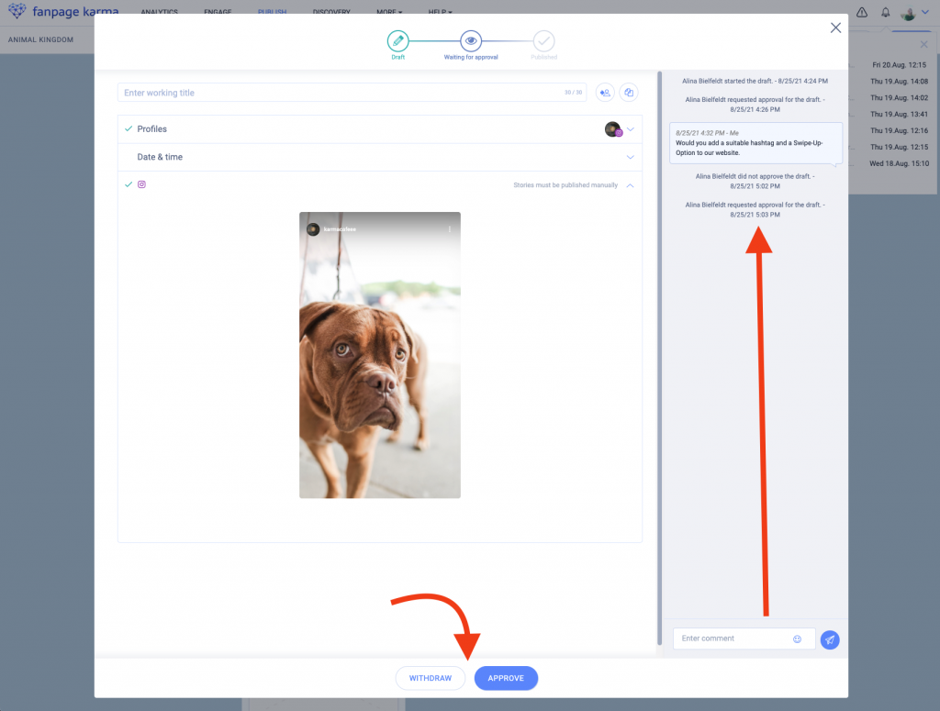This screenshot has height=711, width=940.
Task: Click the Withdraw button
Action: point(431,678)
